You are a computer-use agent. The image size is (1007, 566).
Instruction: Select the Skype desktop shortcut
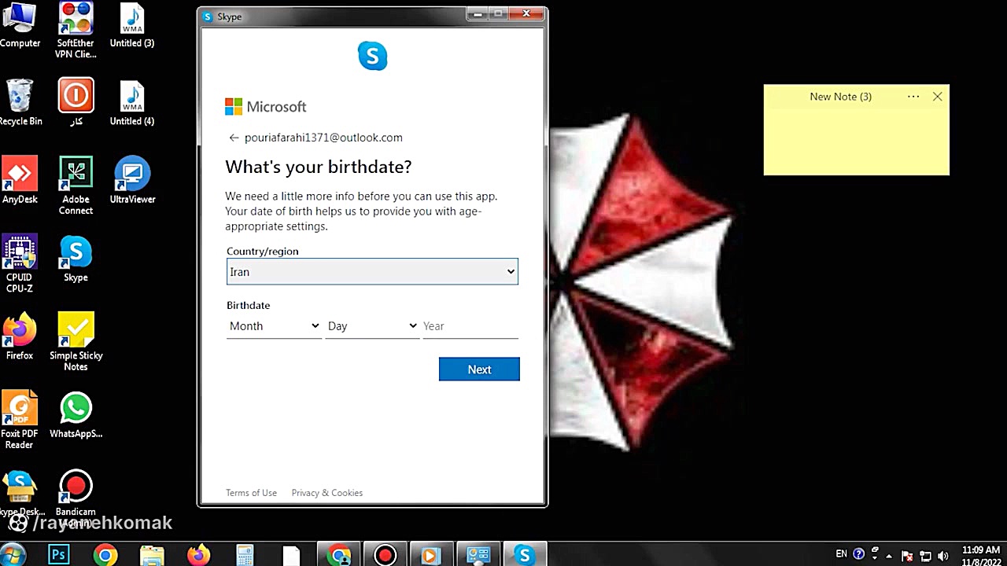point(76,259)
